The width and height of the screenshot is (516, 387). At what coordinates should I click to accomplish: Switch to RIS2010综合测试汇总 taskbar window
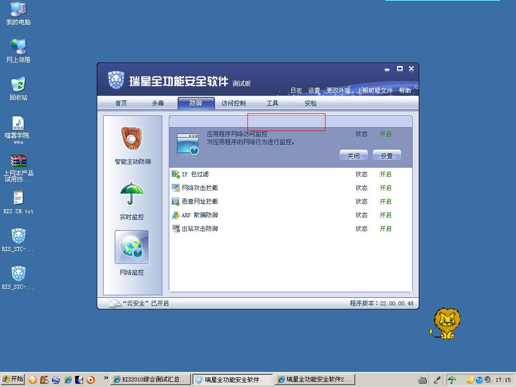(151, 380)
